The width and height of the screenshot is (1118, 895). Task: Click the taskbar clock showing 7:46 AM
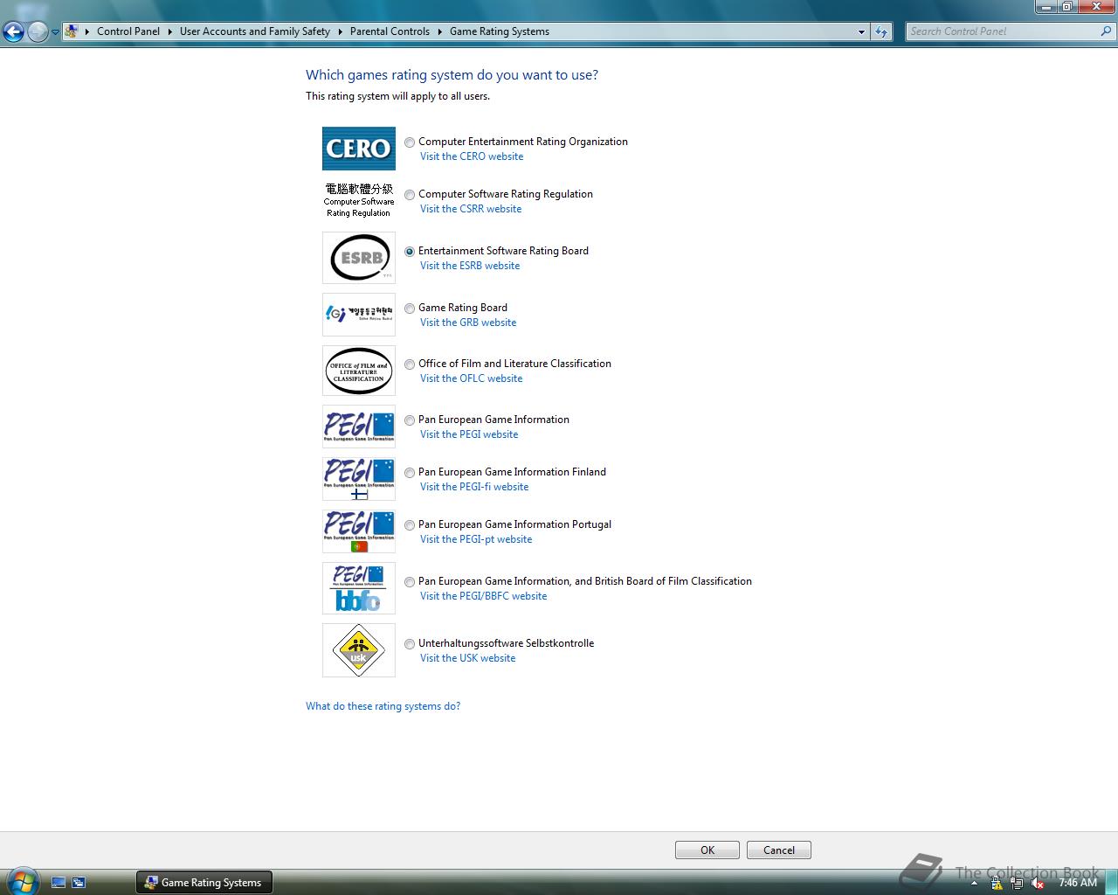point(1078,883)
